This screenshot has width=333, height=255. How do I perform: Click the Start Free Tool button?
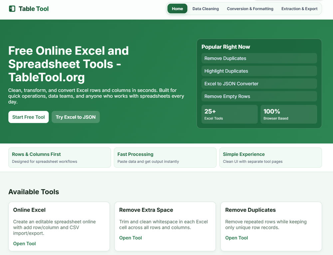[28, 117]
